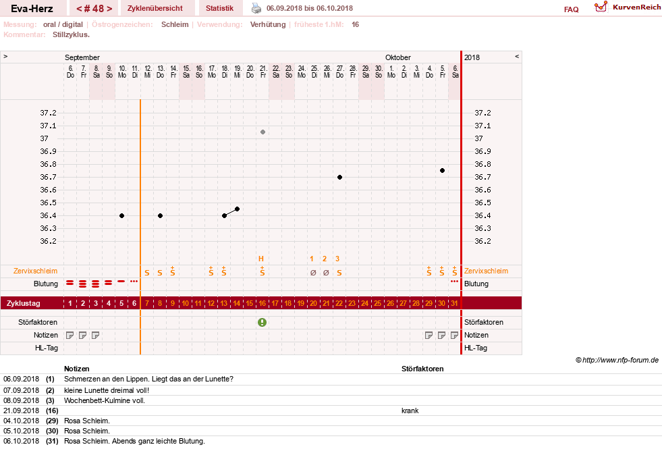Go to next cycle with the > arrow
Screen dimensions: 662x476
109,9
